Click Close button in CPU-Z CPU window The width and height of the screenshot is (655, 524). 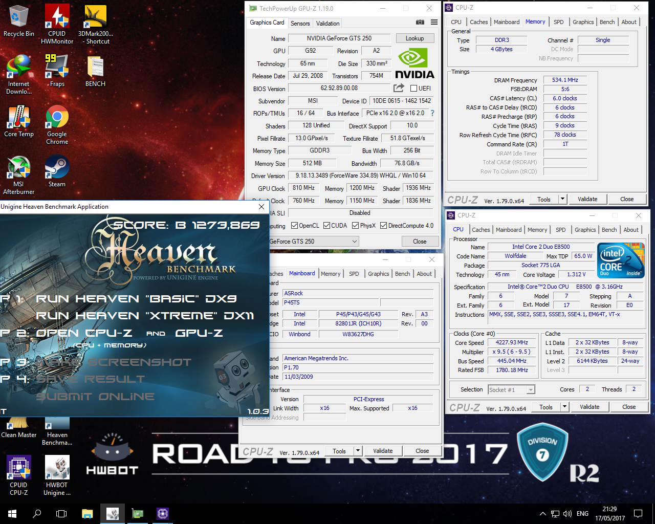(x=629, y=407)
